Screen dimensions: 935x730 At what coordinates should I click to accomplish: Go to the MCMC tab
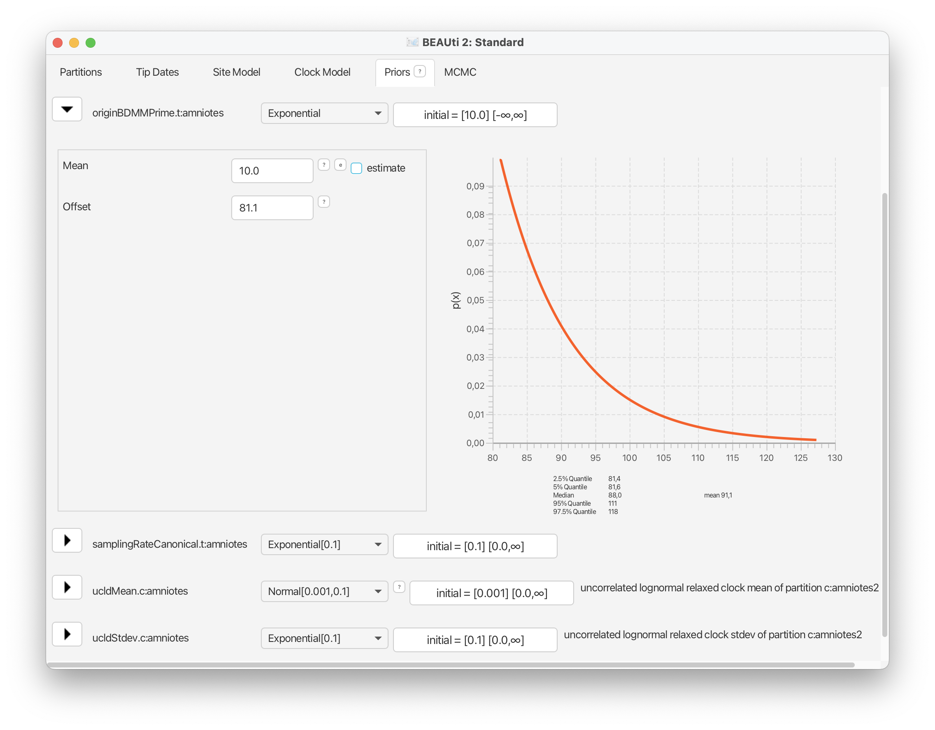pyautogui.click(x=460, y=72)
